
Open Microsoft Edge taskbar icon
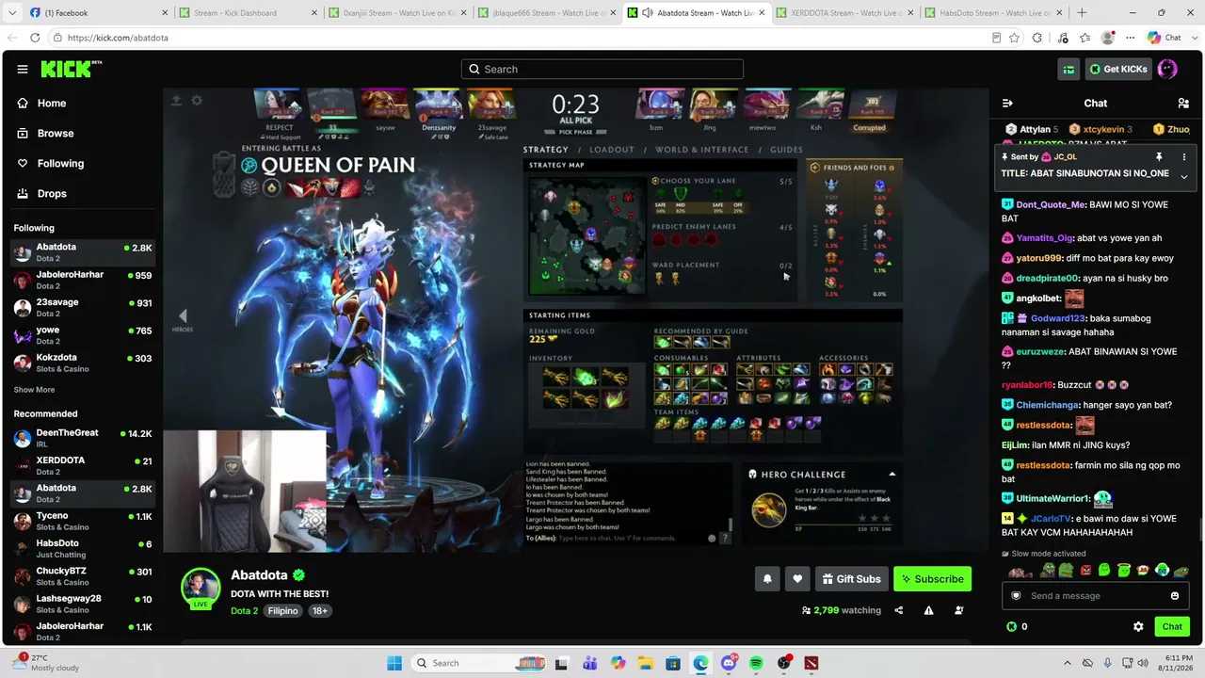(x=701, y=663)
